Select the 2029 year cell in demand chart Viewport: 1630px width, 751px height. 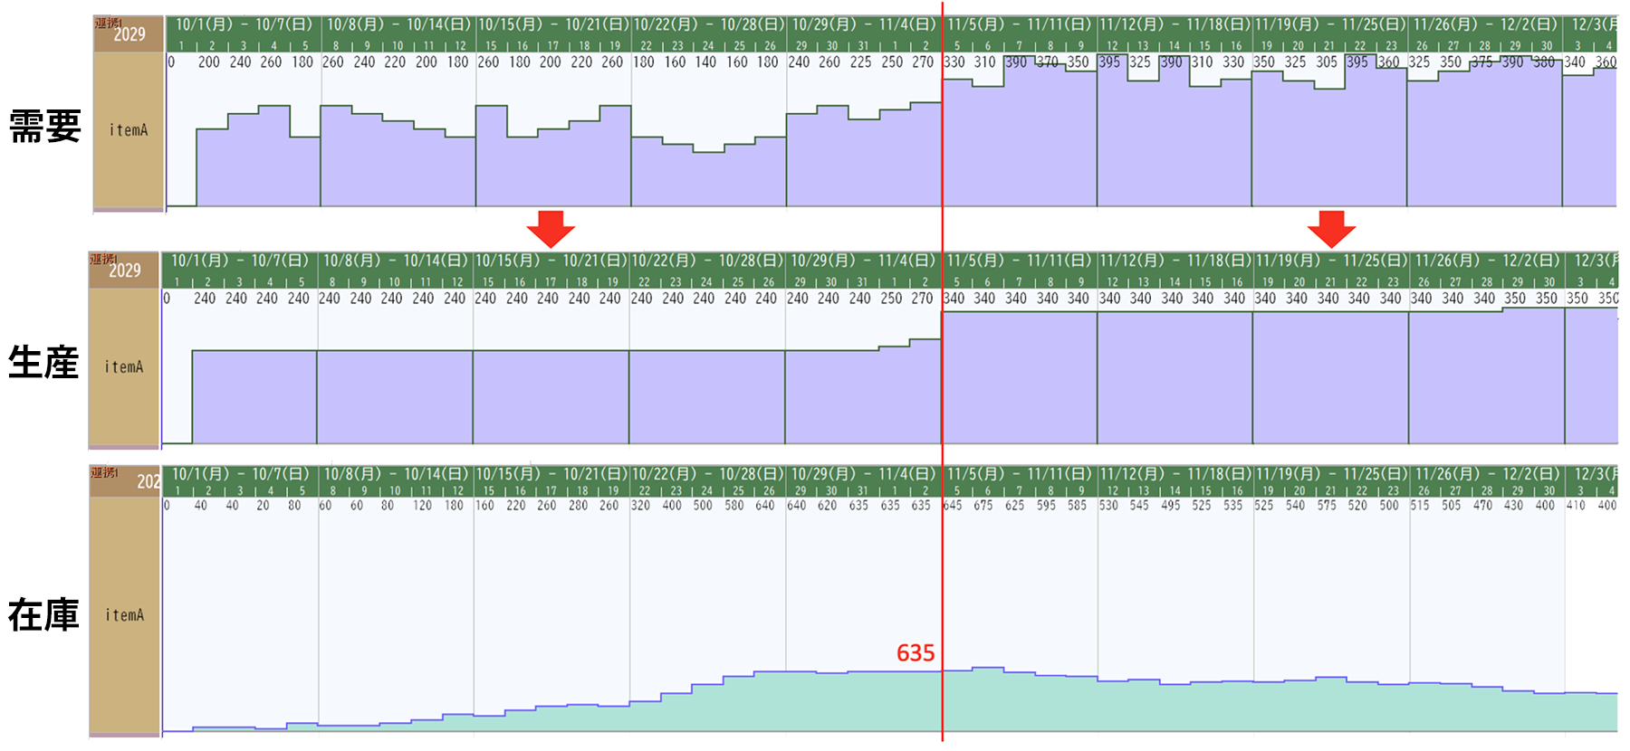(129, 36)
